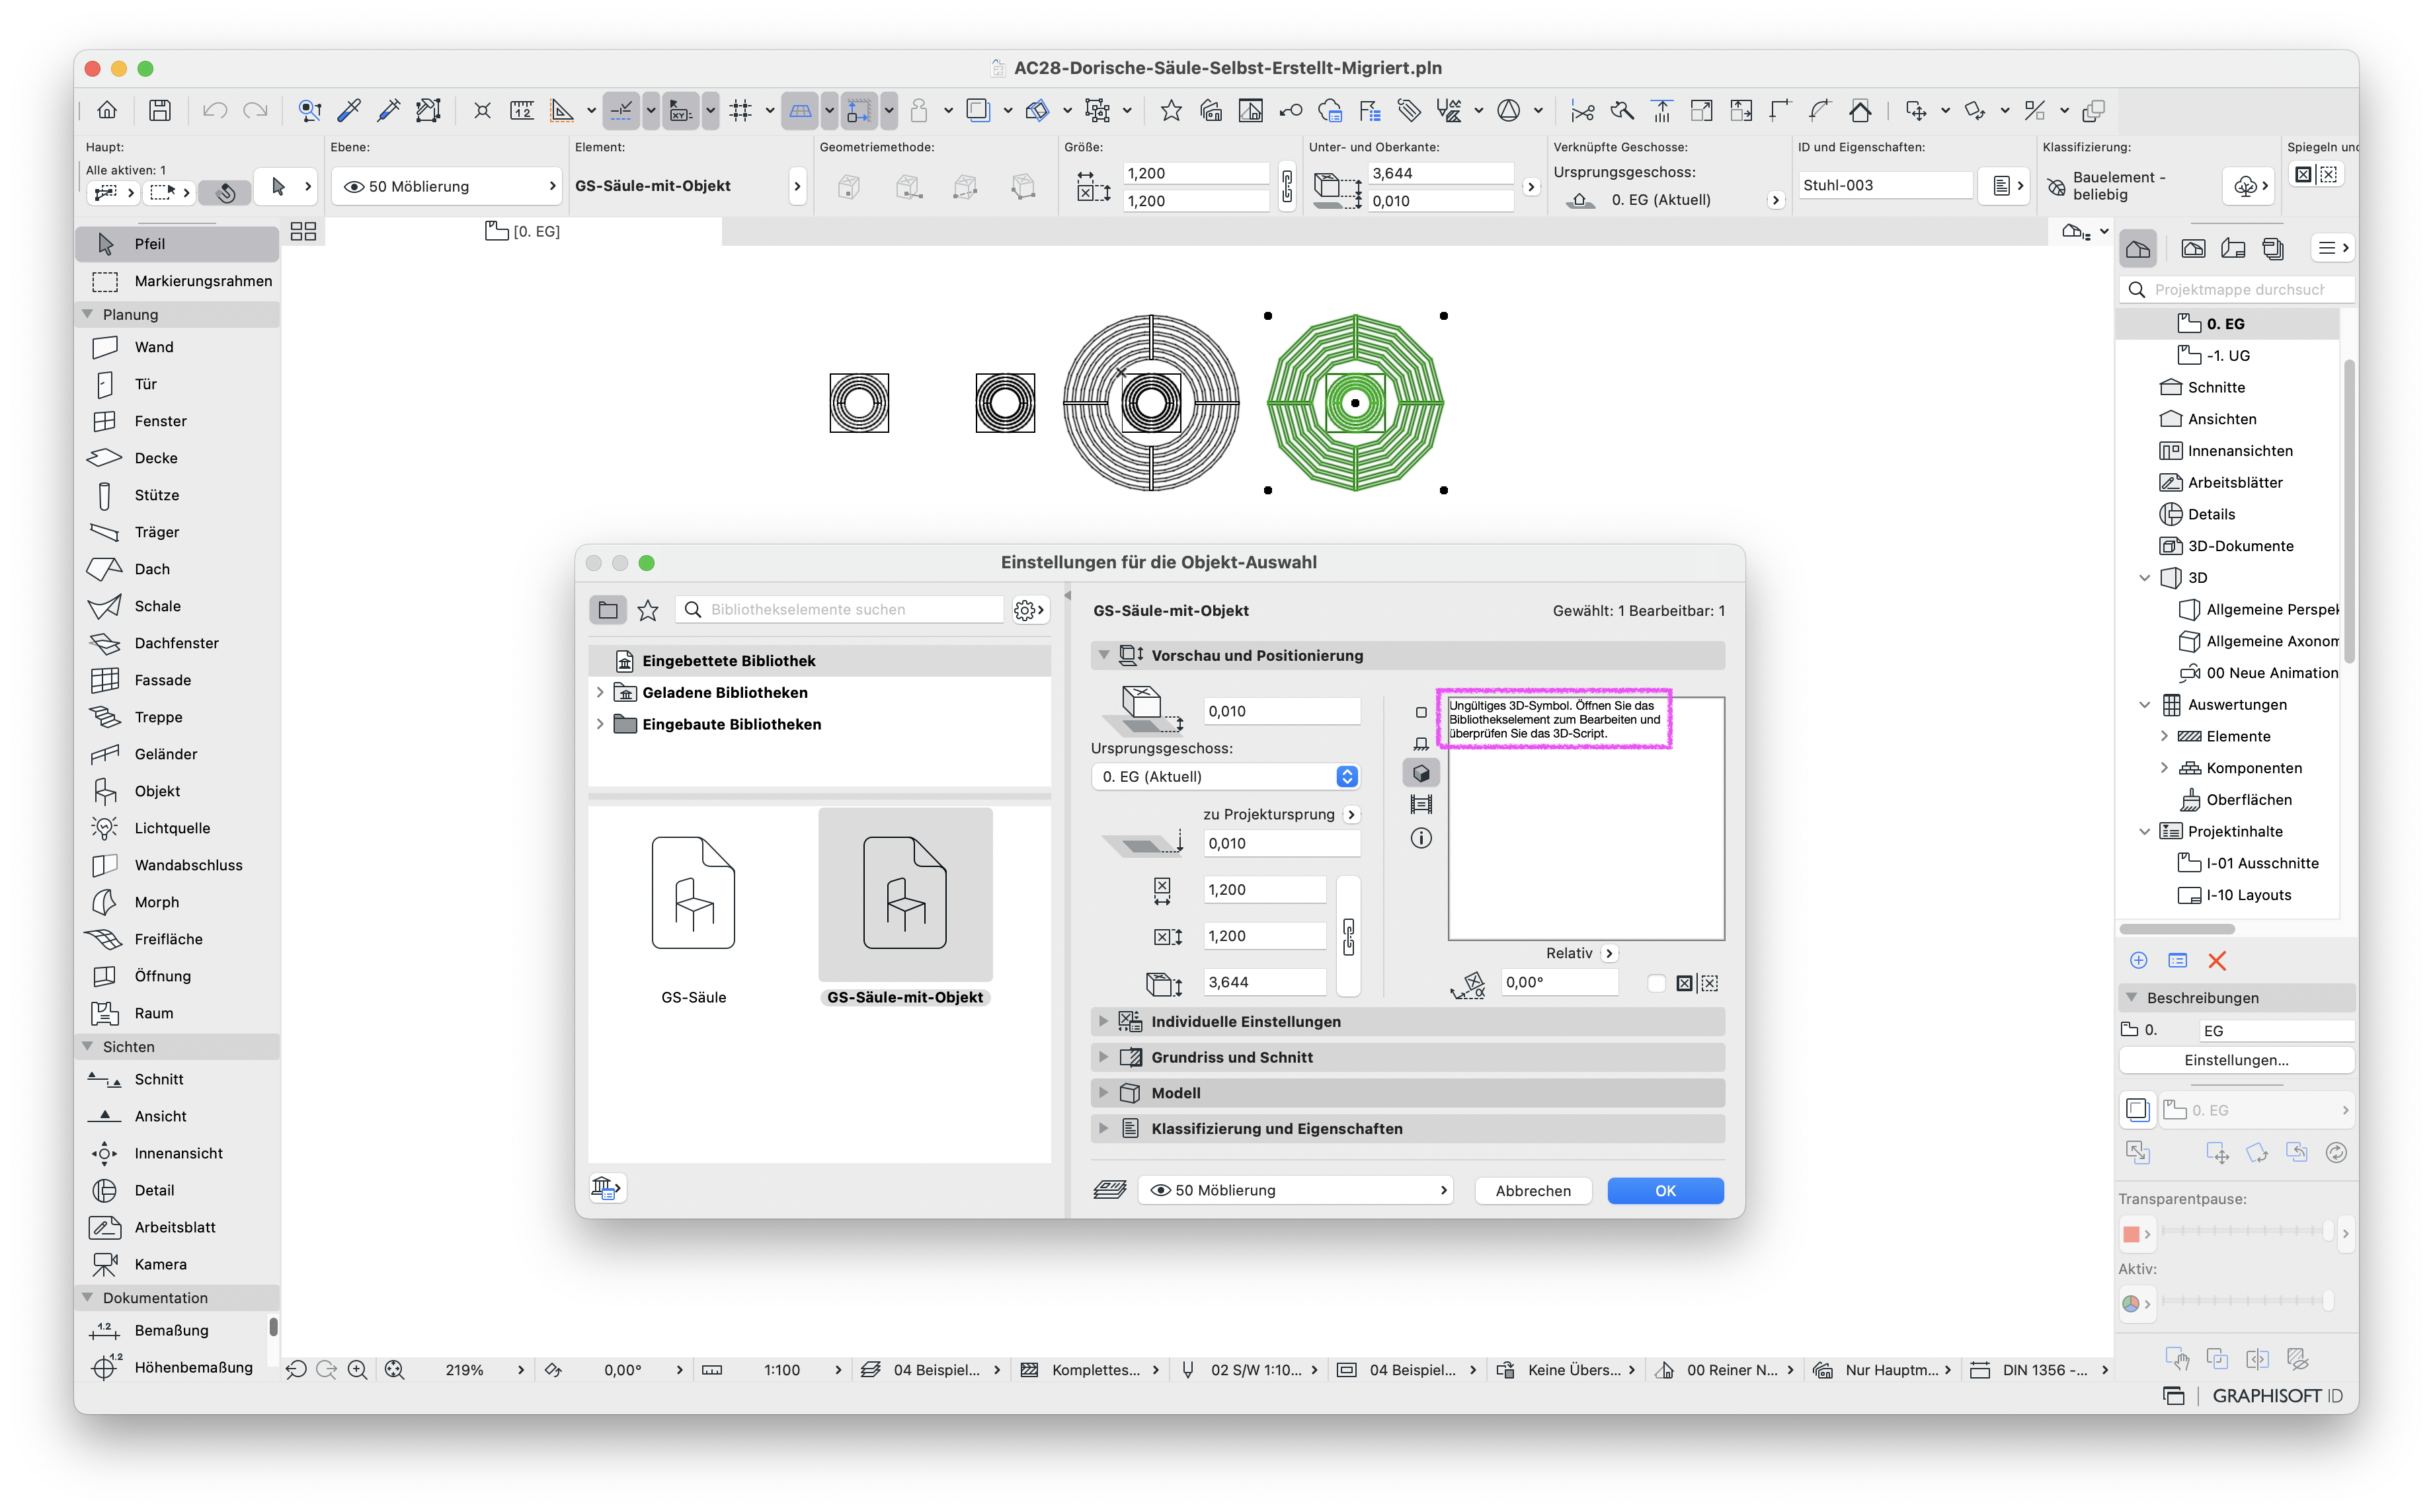Switch to Layoutbuch navigator tab

2233,249
